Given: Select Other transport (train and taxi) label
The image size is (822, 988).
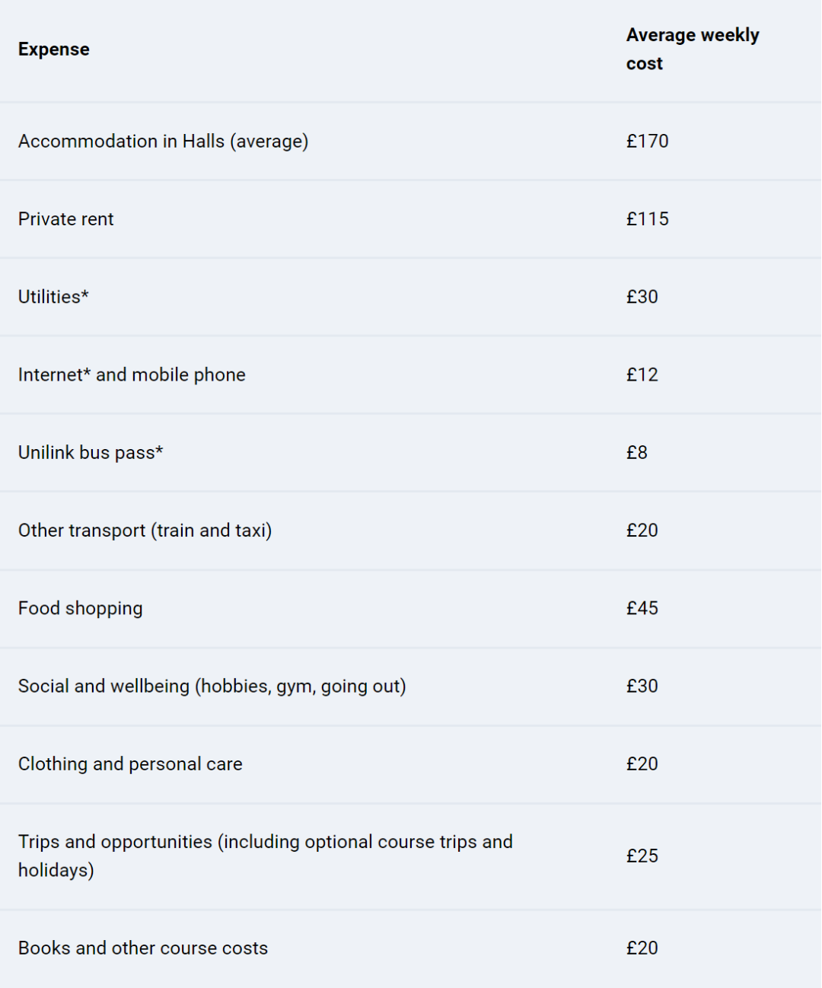Looking at the screenshot, I should click(x=145, y=531).
